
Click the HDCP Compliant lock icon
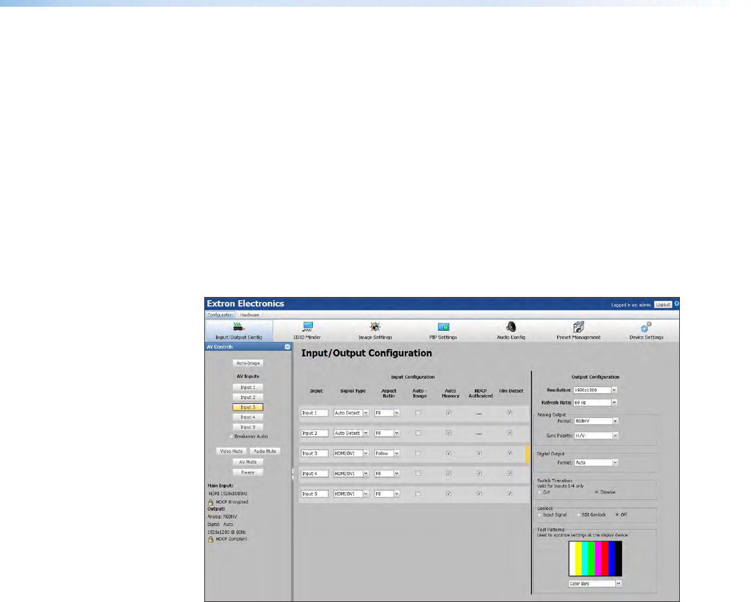210,539
